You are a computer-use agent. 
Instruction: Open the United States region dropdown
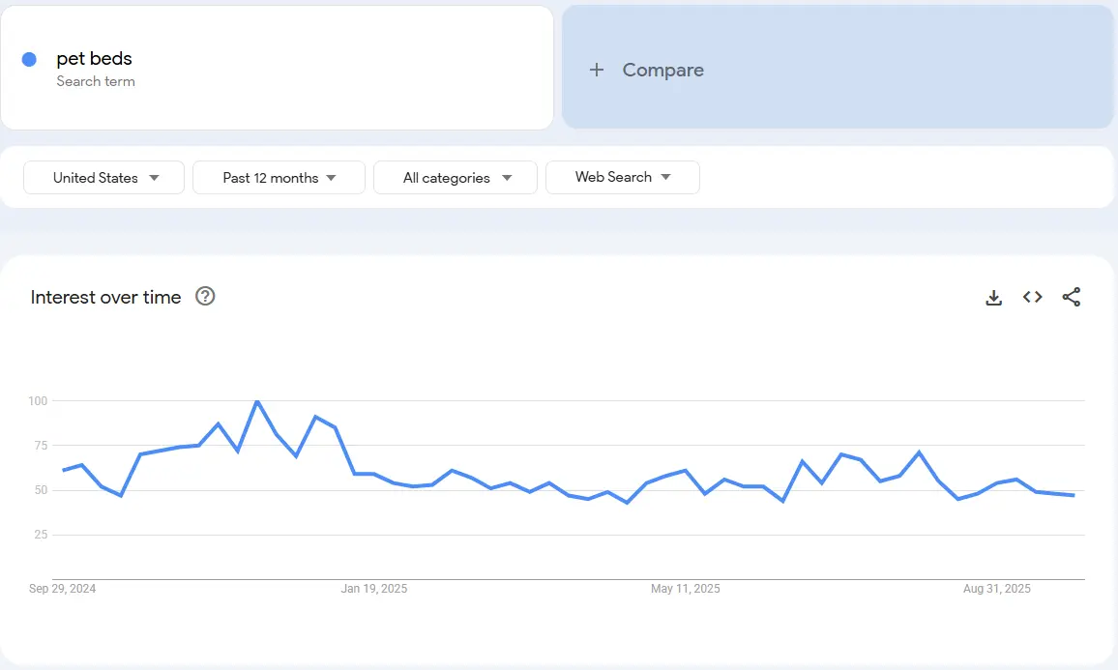[103, 177]
